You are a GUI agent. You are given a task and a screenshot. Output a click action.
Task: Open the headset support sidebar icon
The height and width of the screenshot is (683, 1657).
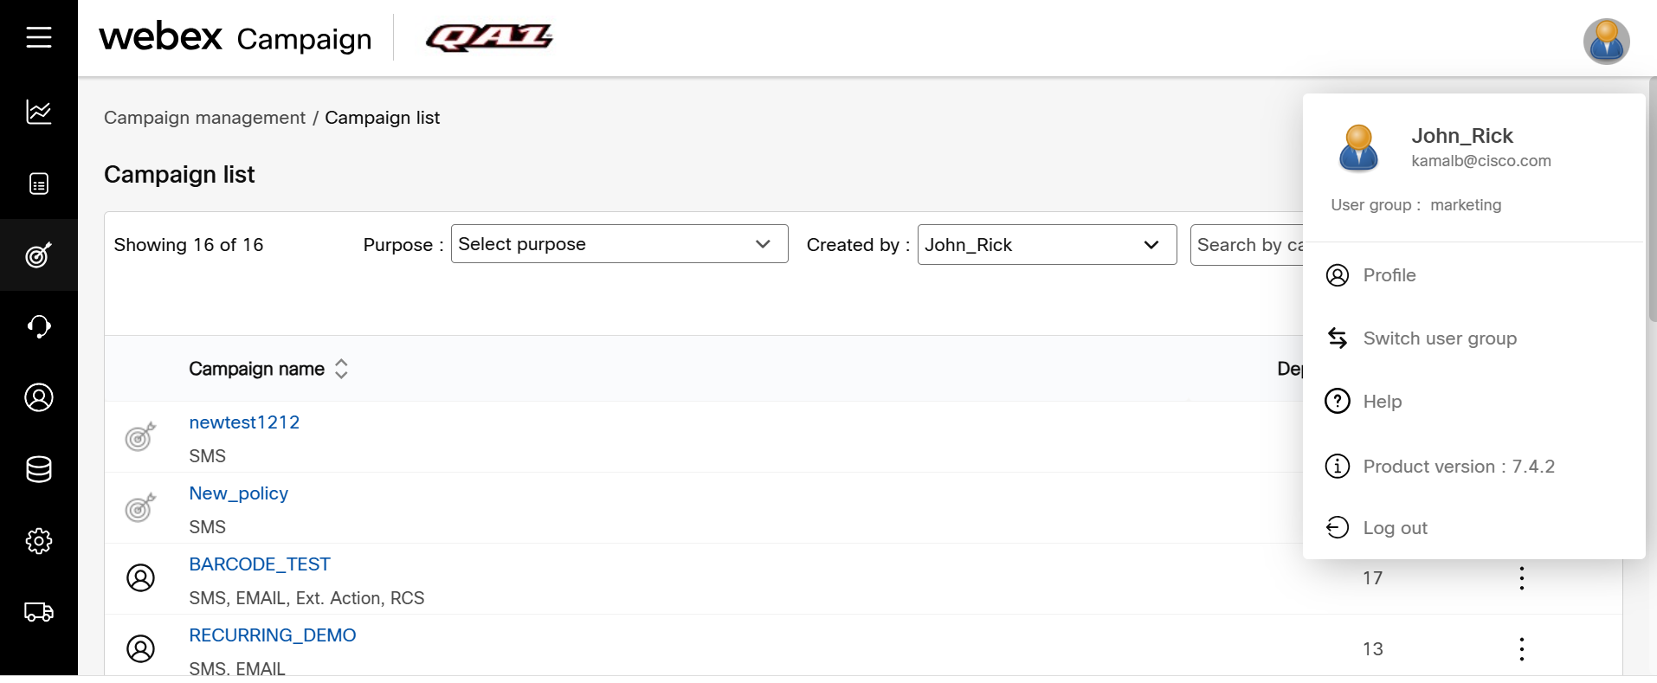[39, 326]
